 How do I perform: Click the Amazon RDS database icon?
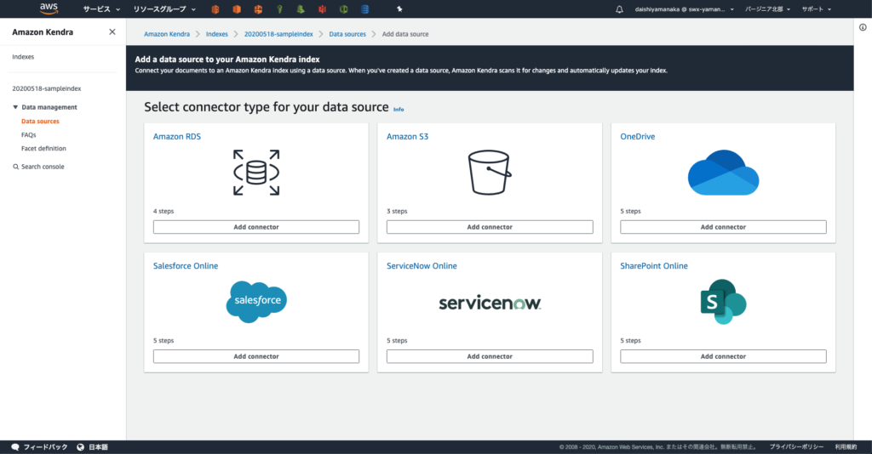pos(256,173)
